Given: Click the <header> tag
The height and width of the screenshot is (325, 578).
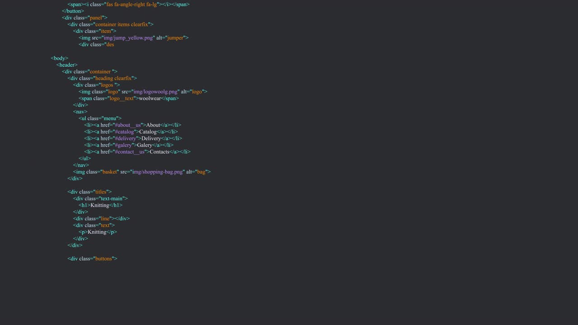Looking at the screenshot, I should coord(66,65).
